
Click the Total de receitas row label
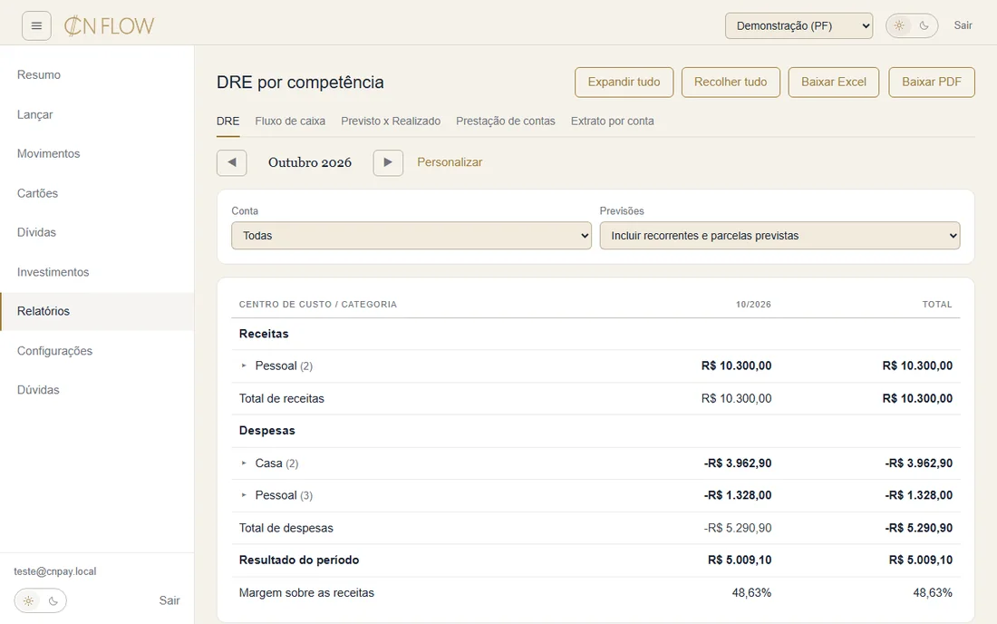pos(282,399)
